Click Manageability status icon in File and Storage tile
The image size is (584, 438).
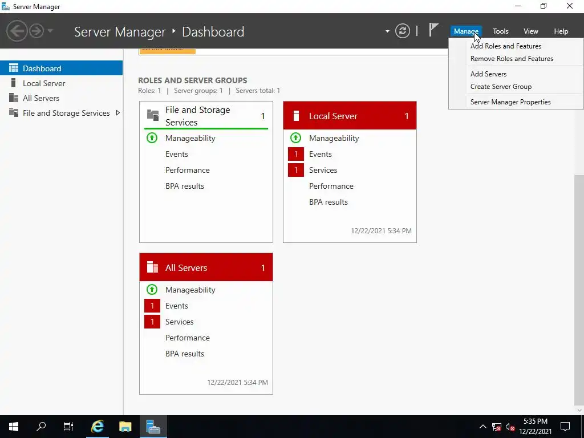tap(152, 138)
